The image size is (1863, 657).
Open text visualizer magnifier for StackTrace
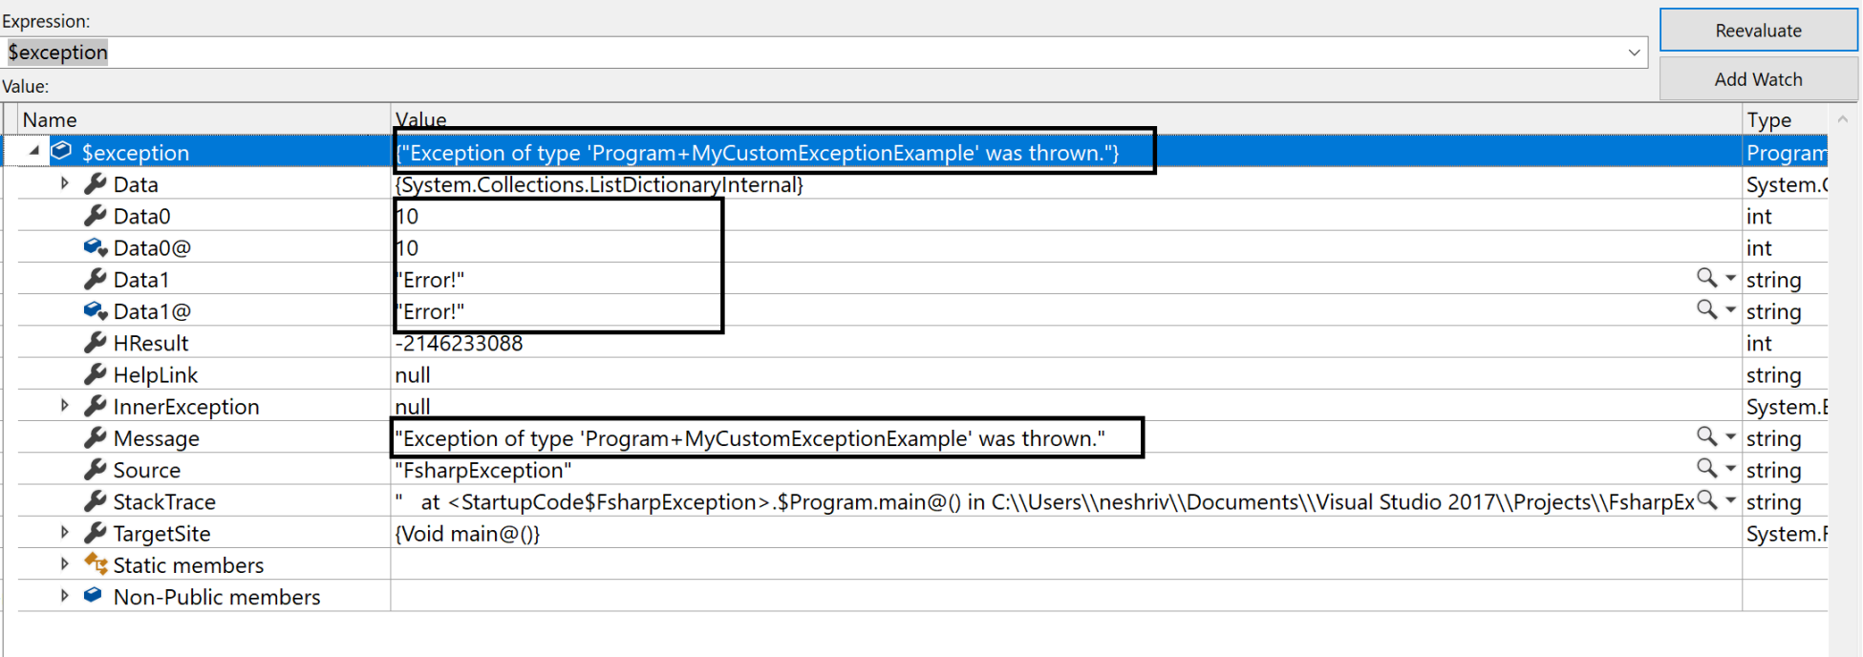[1706, 499]
